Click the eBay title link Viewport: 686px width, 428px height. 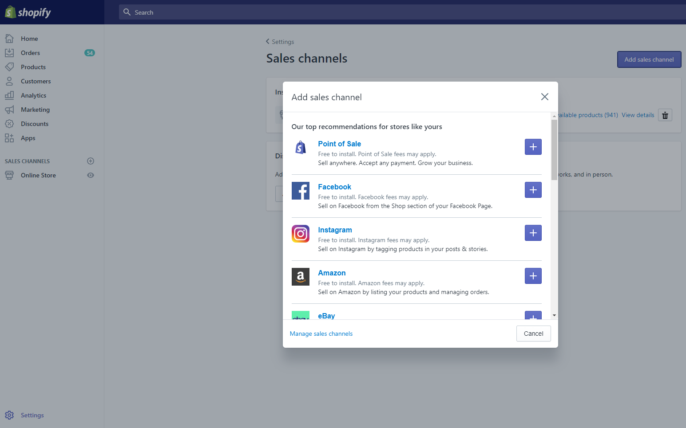click(326, 316)
